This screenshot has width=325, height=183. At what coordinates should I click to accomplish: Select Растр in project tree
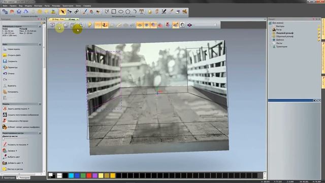pos(279,29)
